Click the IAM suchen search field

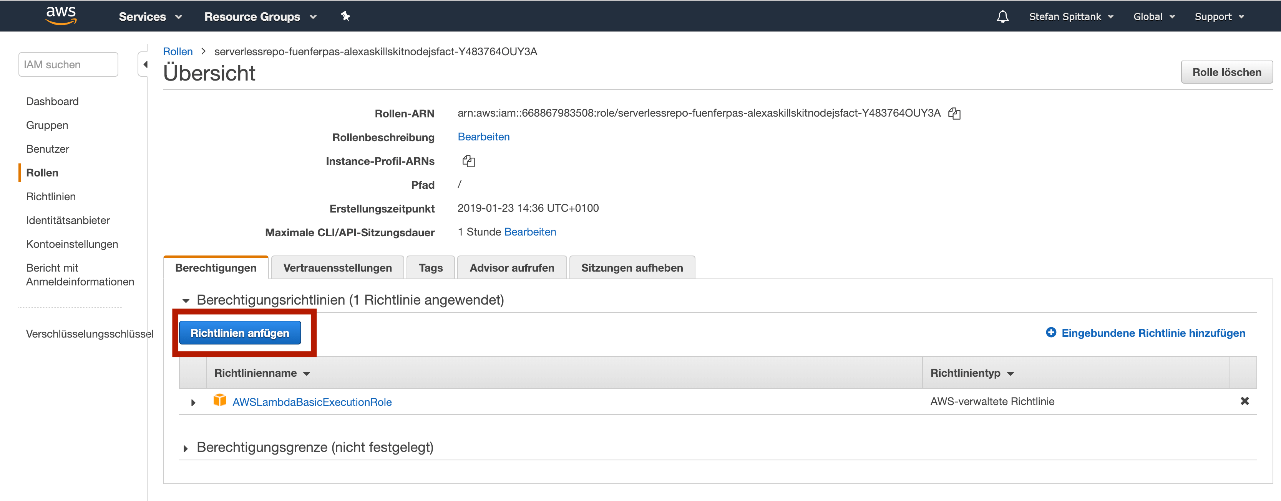[68, 64]
